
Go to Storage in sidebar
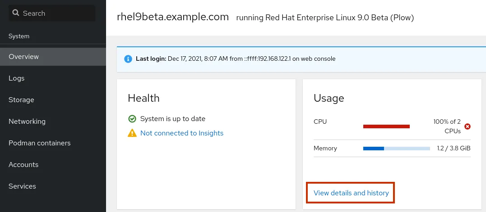click(53, 100)
